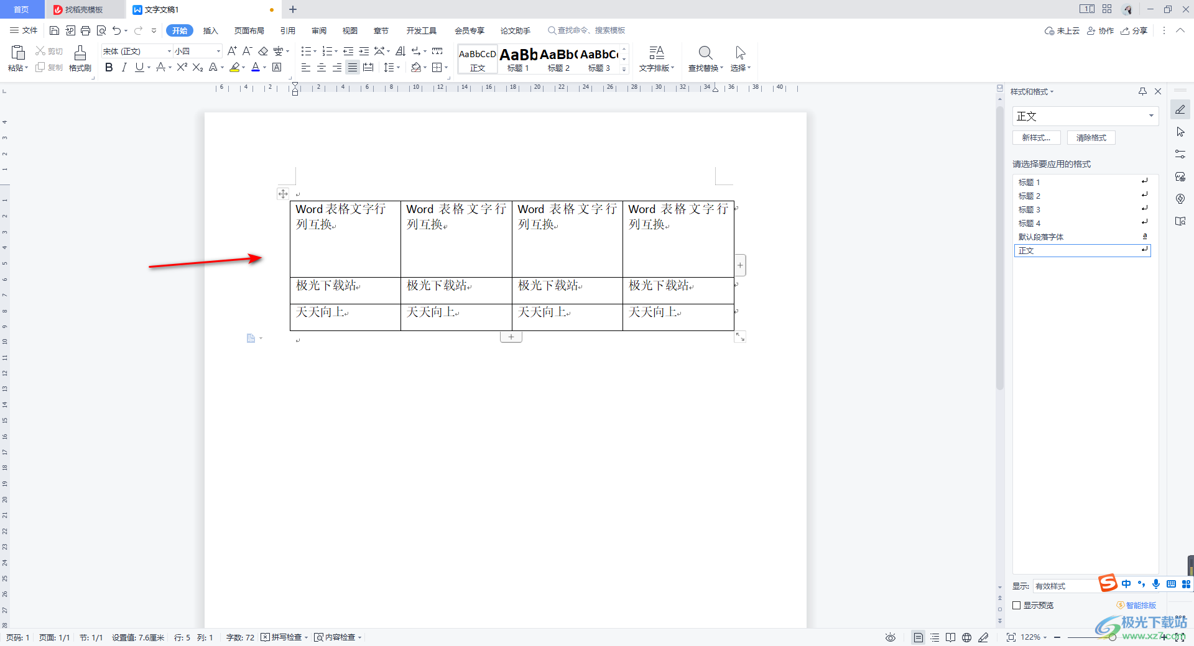Toggle Subscript formatting
This screenshot has height=646, width=1194.
(x=198, y=68)
